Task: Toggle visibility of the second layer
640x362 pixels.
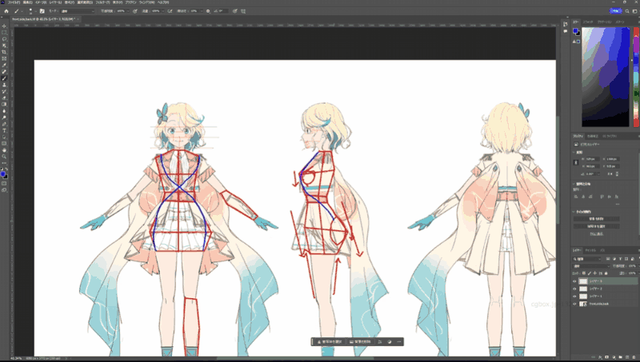Action: click(574, 288)
